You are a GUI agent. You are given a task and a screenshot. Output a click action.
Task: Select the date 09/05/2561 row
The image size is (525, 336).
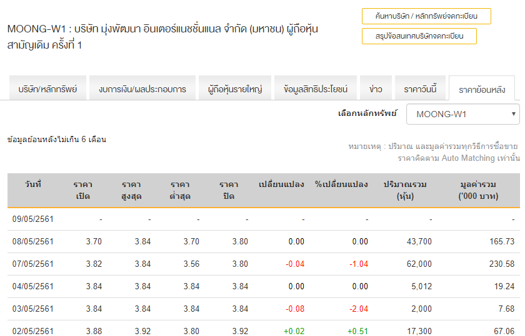(x=264, y=219)
